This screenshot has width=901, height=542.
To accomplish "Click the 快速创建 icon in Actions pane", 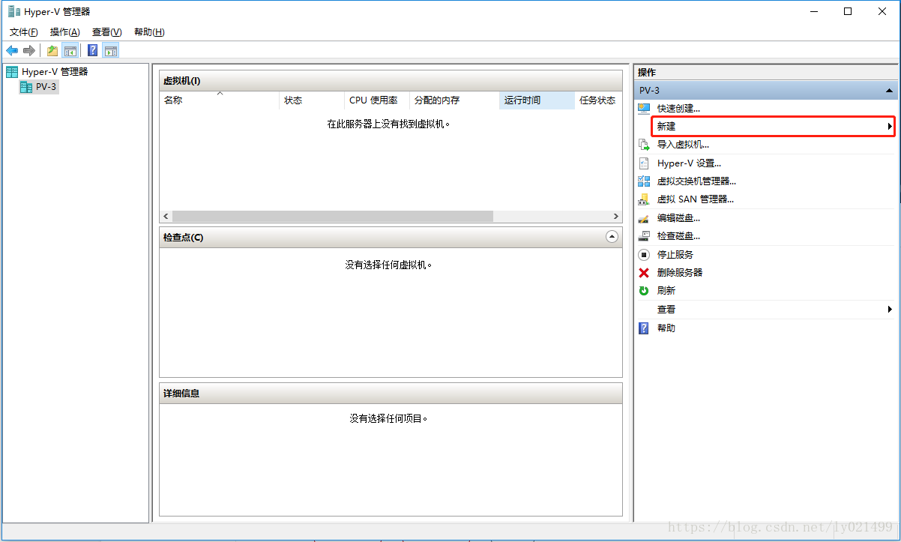I will [x=643, y=108].
